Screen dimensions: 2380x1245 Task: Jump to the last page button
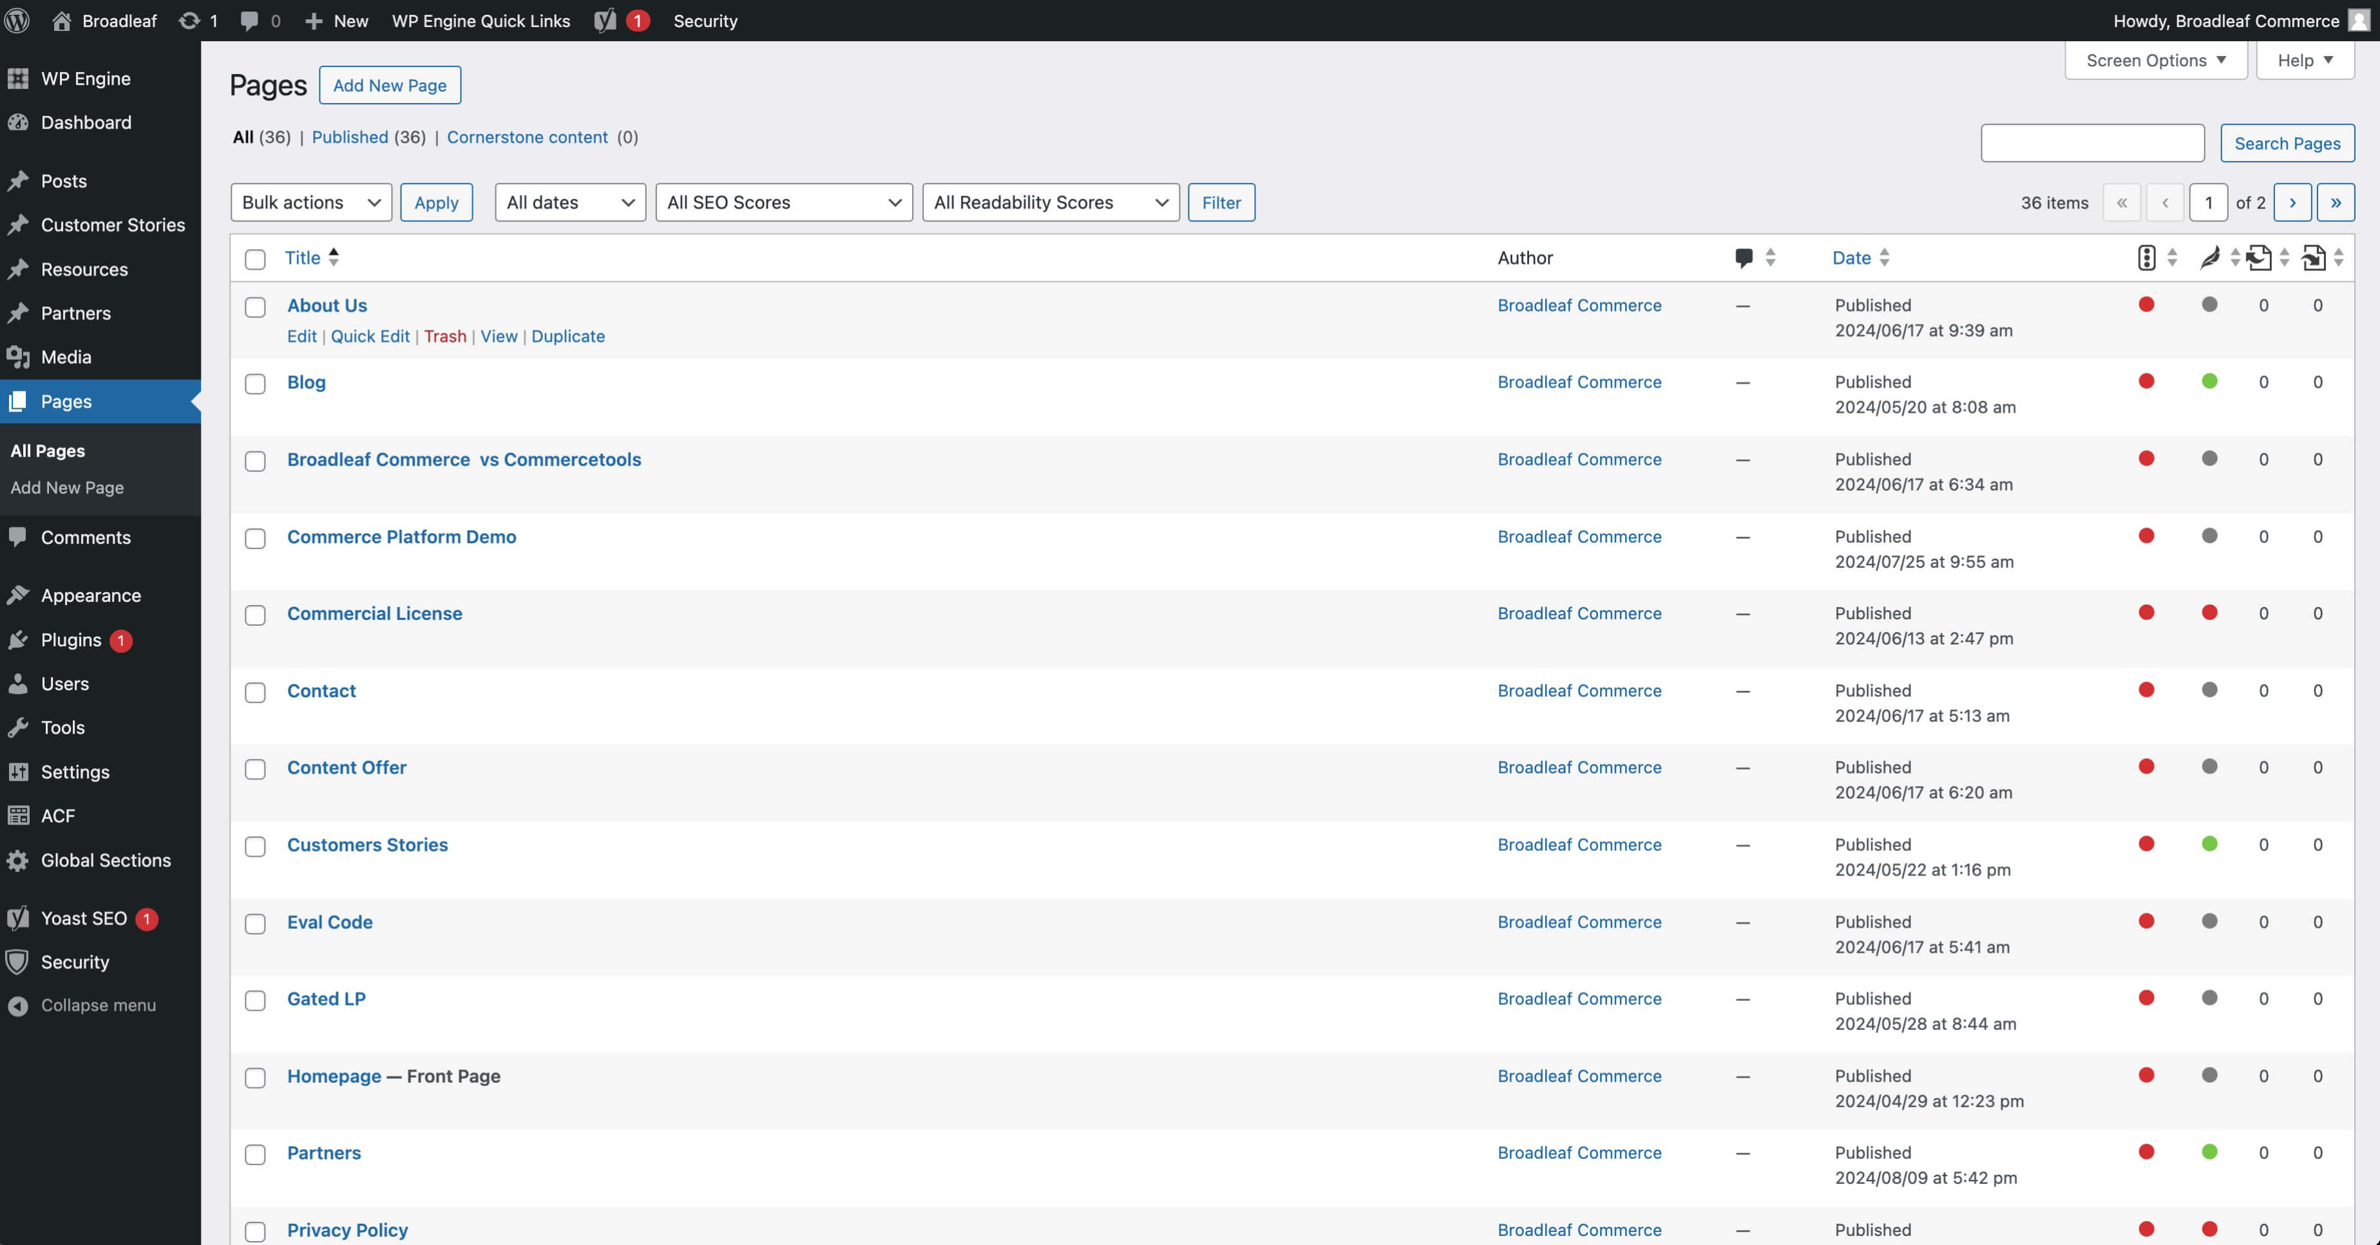pos(2336,202)
